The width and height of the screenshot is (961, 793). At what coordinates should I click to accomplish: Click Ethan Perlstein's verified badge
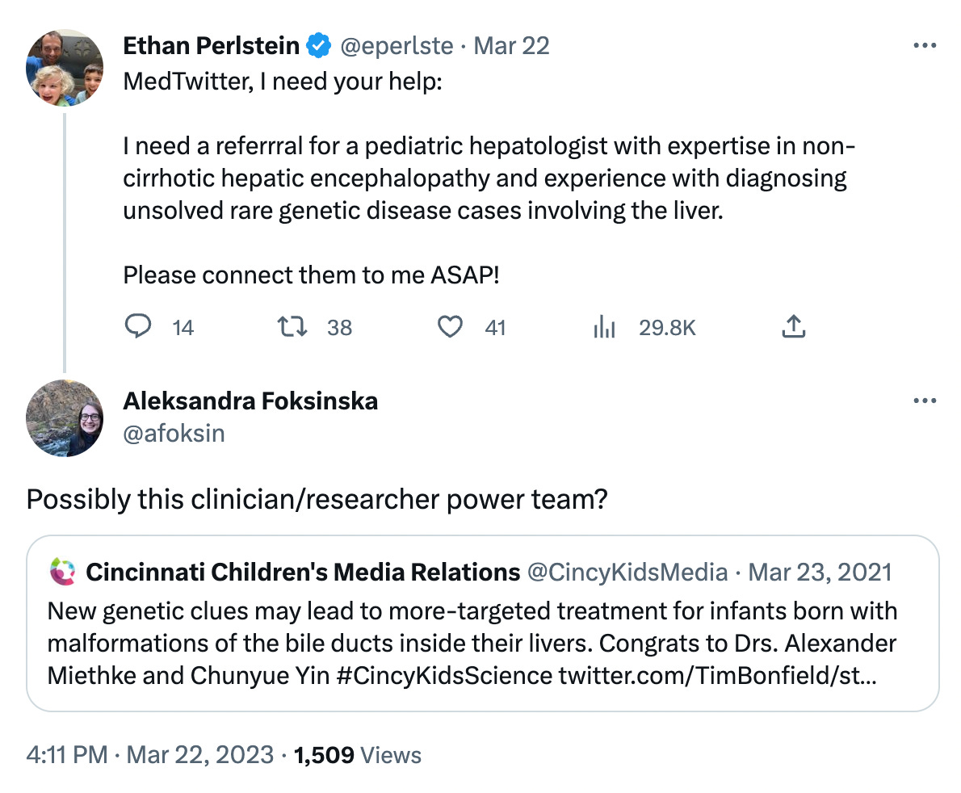tap(319, 46)
